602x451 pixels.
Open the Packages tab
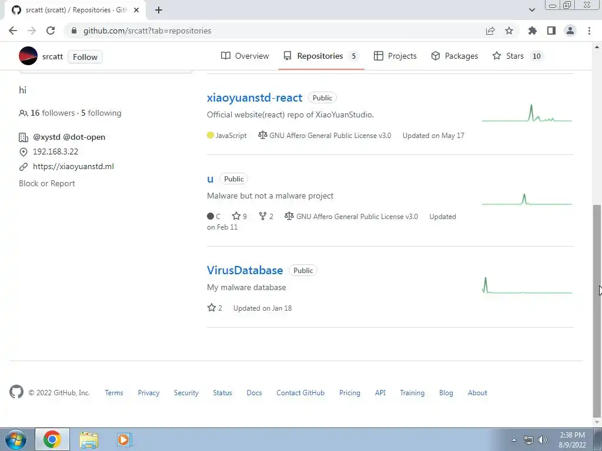pos(454,56)
